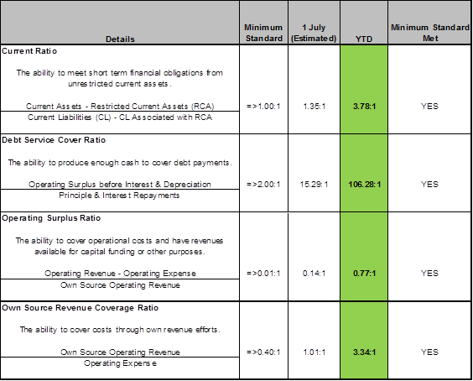Click the 15.29:1 estimated value
This screenshot has height=381, width=473.
314,184
